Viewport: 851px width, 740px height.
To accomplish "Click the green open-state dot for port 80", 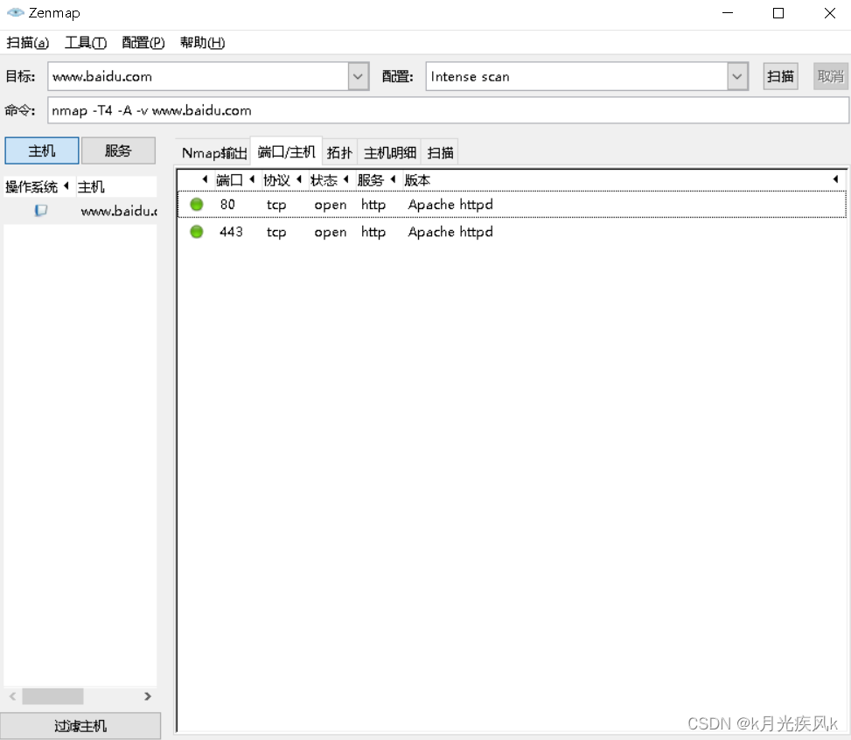I will [197, 204].
